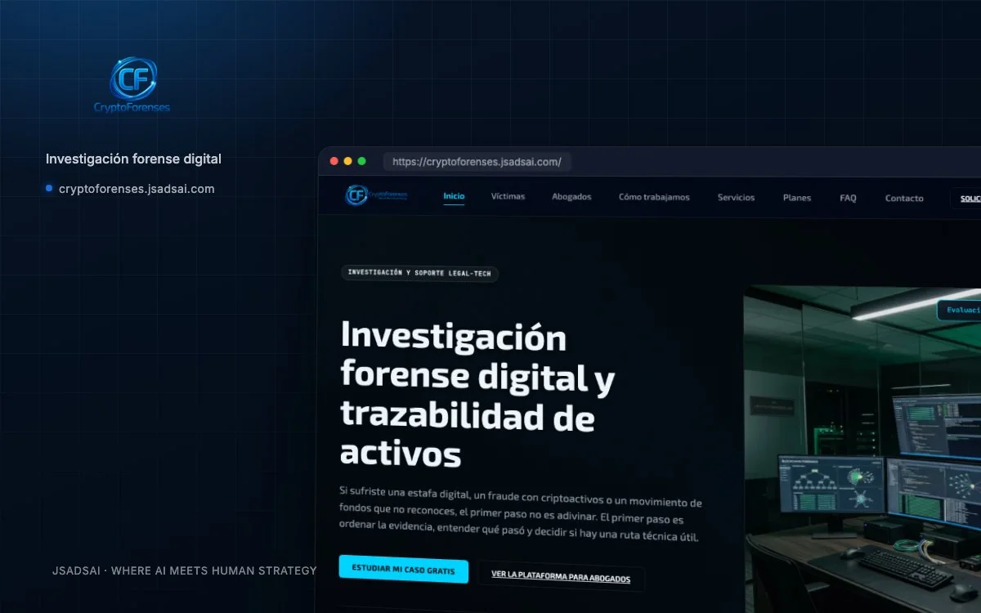Screen dimensions: 981x613
Task: Click the INVESTIGACIÓN Y SOPORTE LEGAL-TECH badge
Action: coord(419,273)
